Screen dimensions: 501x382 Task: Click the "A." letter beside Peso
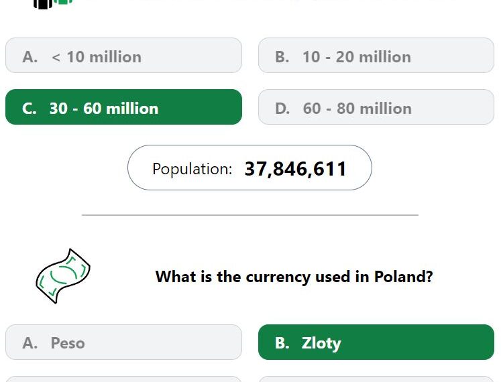coord(30,343)
